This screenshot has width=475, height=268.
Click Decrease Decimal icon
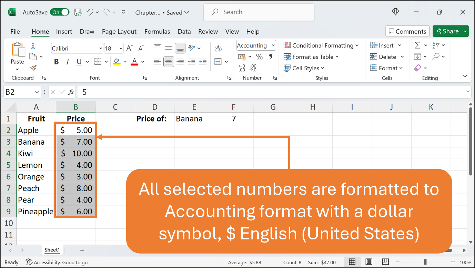[x=253, y=68]
